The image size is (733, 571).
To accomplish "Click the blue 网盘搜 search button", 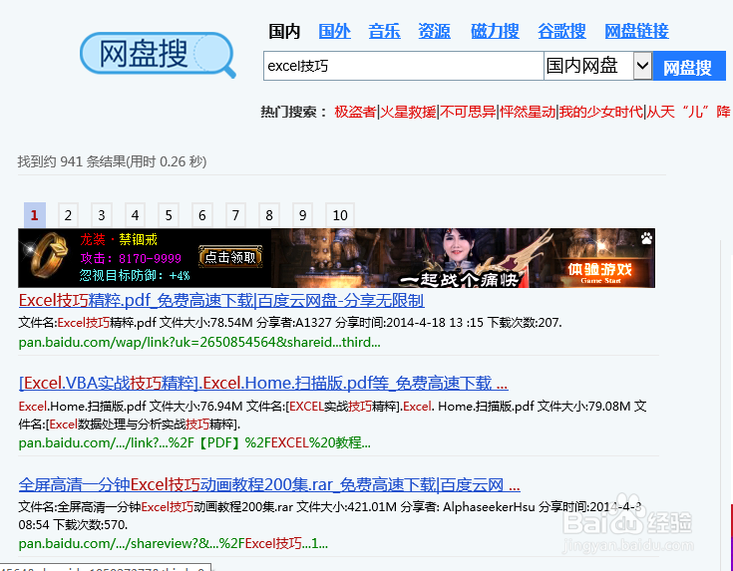I will point(689,67).
